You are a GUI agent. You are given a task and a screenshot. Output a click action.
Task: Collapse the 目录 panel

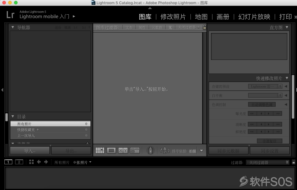tap(13, 116)
